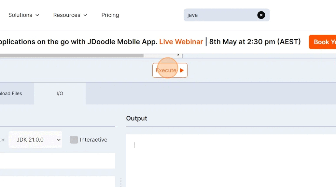
Task: Click the chevron next to Solutions
Action: 37,15
